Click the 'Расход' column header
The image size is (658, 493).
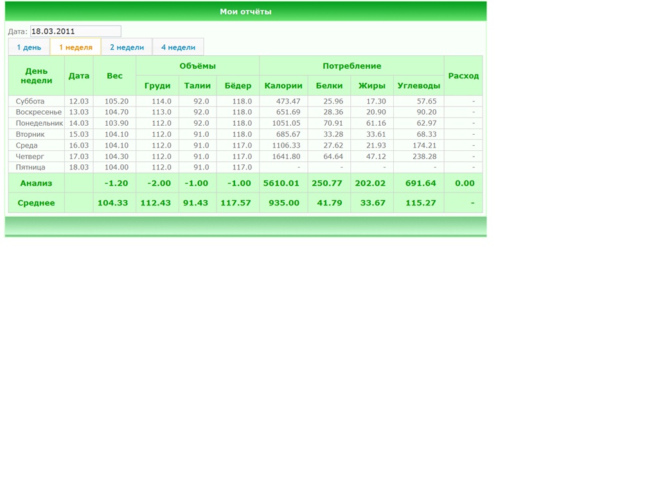point(463,76)
